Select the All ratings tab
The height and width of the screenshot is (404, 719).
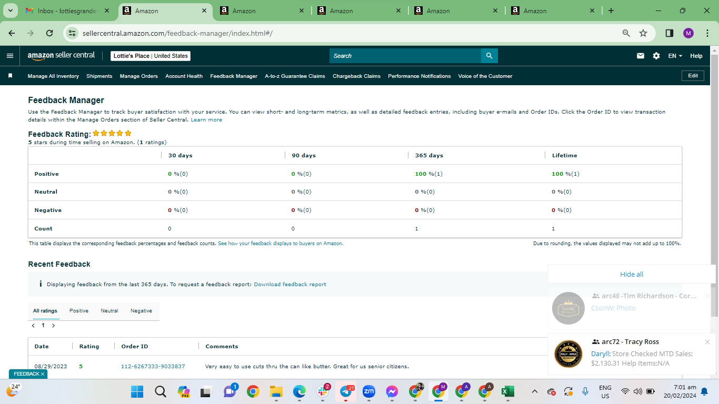tap(45, 311)
